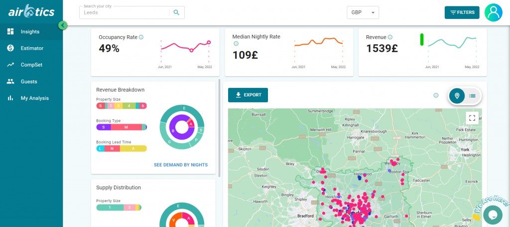
Task: Click segment A in Booking Lead Time
Action: point(133,149)
